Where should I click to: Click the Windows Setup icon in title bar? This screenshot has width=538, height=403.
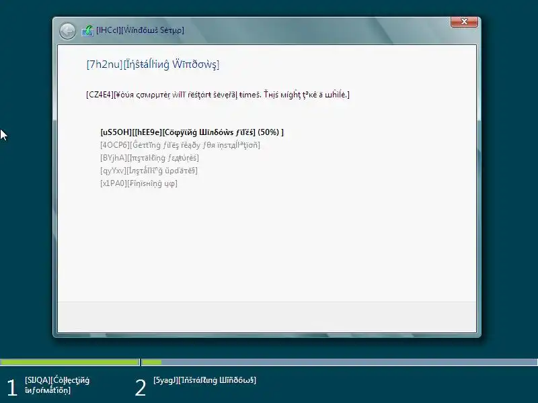pos(87,31)
